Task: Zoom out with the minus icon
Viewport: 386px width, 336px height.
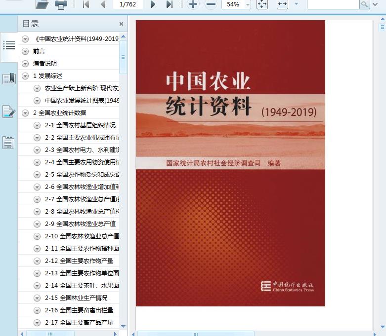Action: click(x=211, y=4)
